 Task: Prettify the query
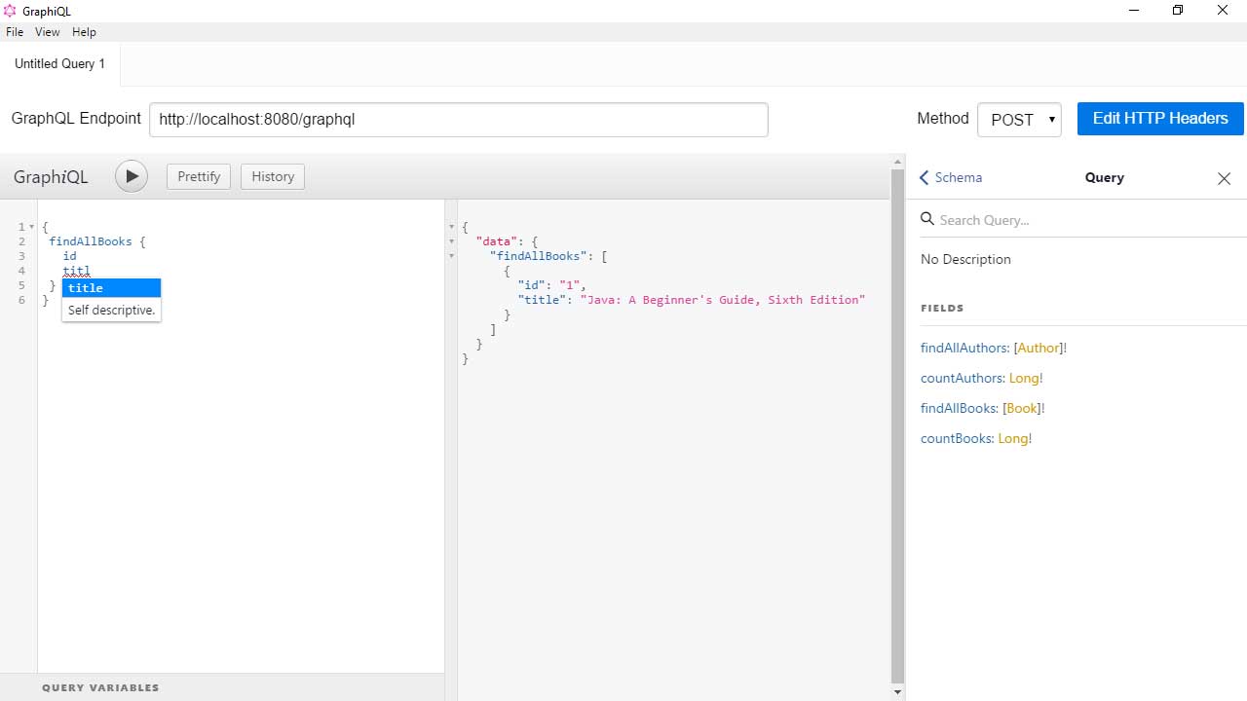click(199, 176)
